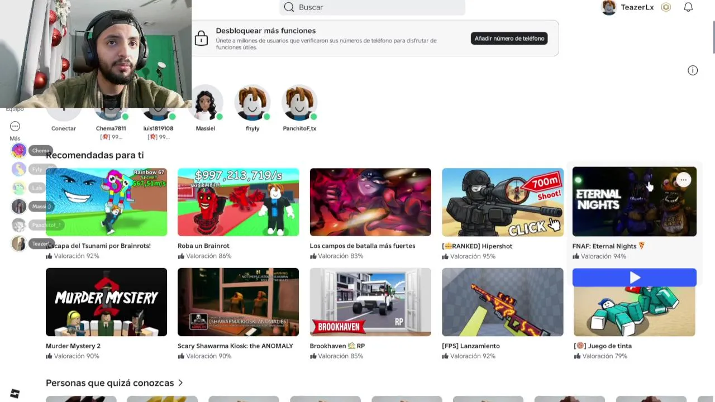Open Juego de tinta thumbnail image

[x=634, y=312]
